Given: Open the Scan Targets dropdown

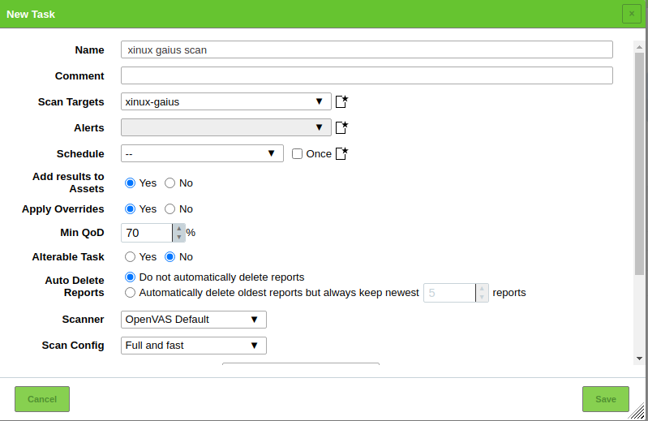Looking at the screenshot, I should pyautogui.click(x=225, y=101).
